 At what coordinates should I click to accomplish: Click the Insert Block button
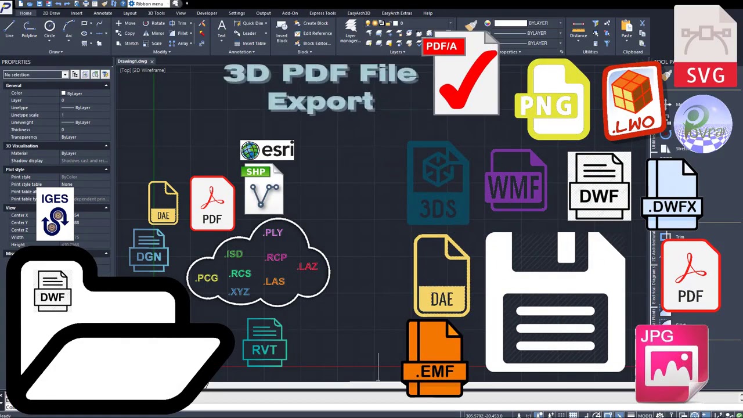pos(282,32)
